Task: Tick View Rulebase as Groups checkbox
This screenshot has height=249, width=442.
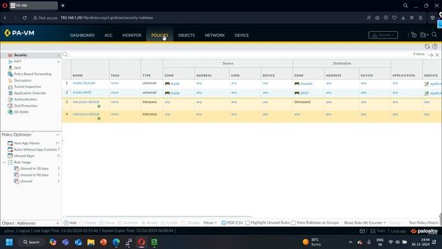Action: click(293, 223)
